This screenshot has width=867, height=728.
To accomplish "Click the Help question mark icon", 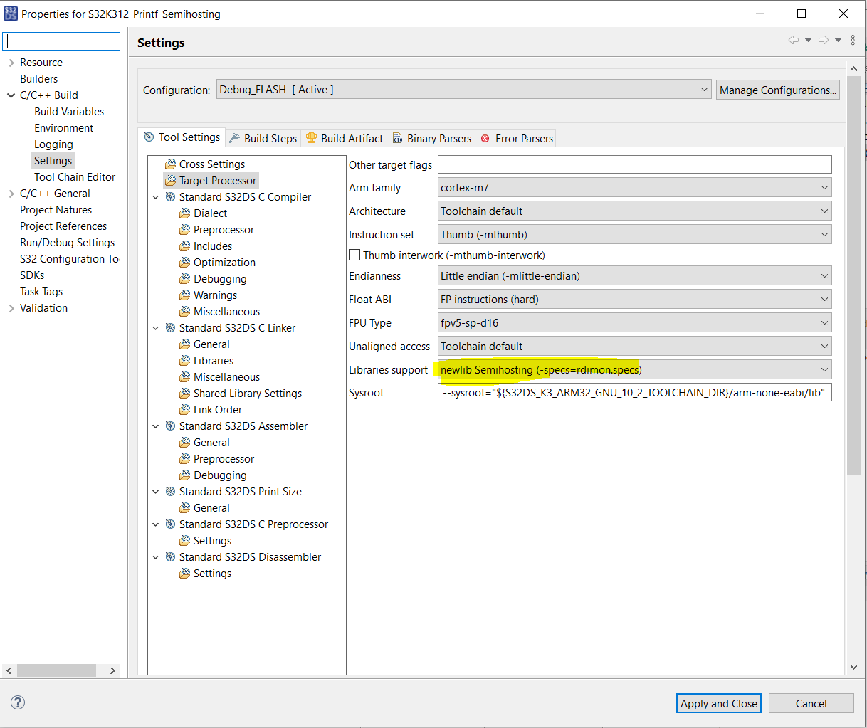I will [x=17, y=702].
